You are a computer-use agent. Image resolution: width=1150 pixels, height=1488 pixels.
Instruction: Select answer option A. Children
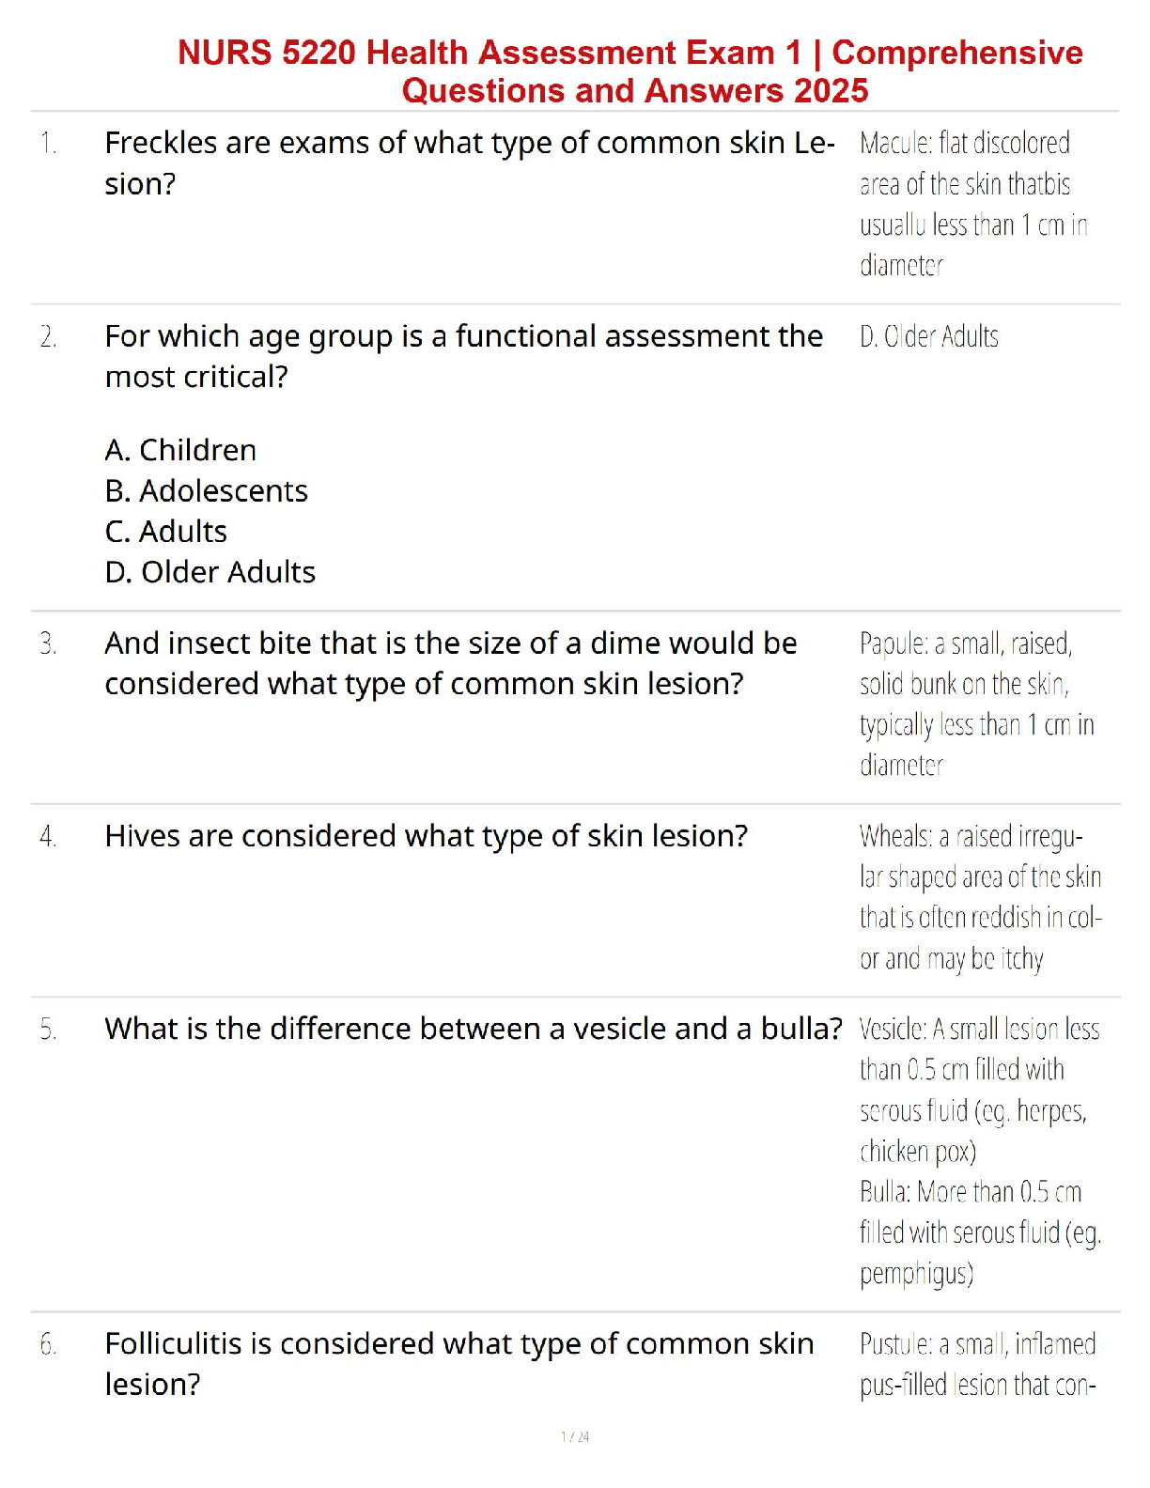point(180,450)
